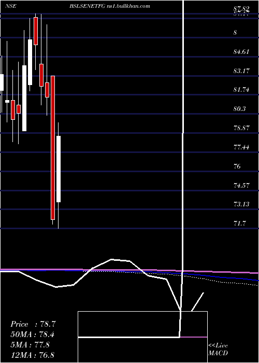The image size is (259, 363).
Task: Click the BSLSENETFG ns1.bullkhan.com title
Action: click(110, 6)
